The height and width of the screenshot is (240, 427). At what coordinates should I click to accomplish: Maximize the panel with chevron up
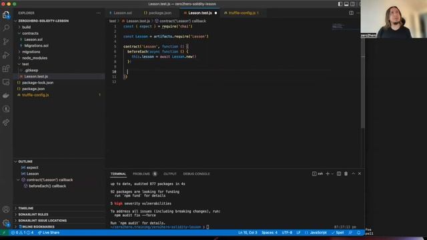(353, 173)
